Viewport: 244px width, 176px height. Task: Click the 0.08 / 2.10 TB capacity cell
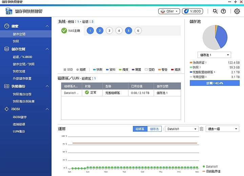(x=140, y=93)
